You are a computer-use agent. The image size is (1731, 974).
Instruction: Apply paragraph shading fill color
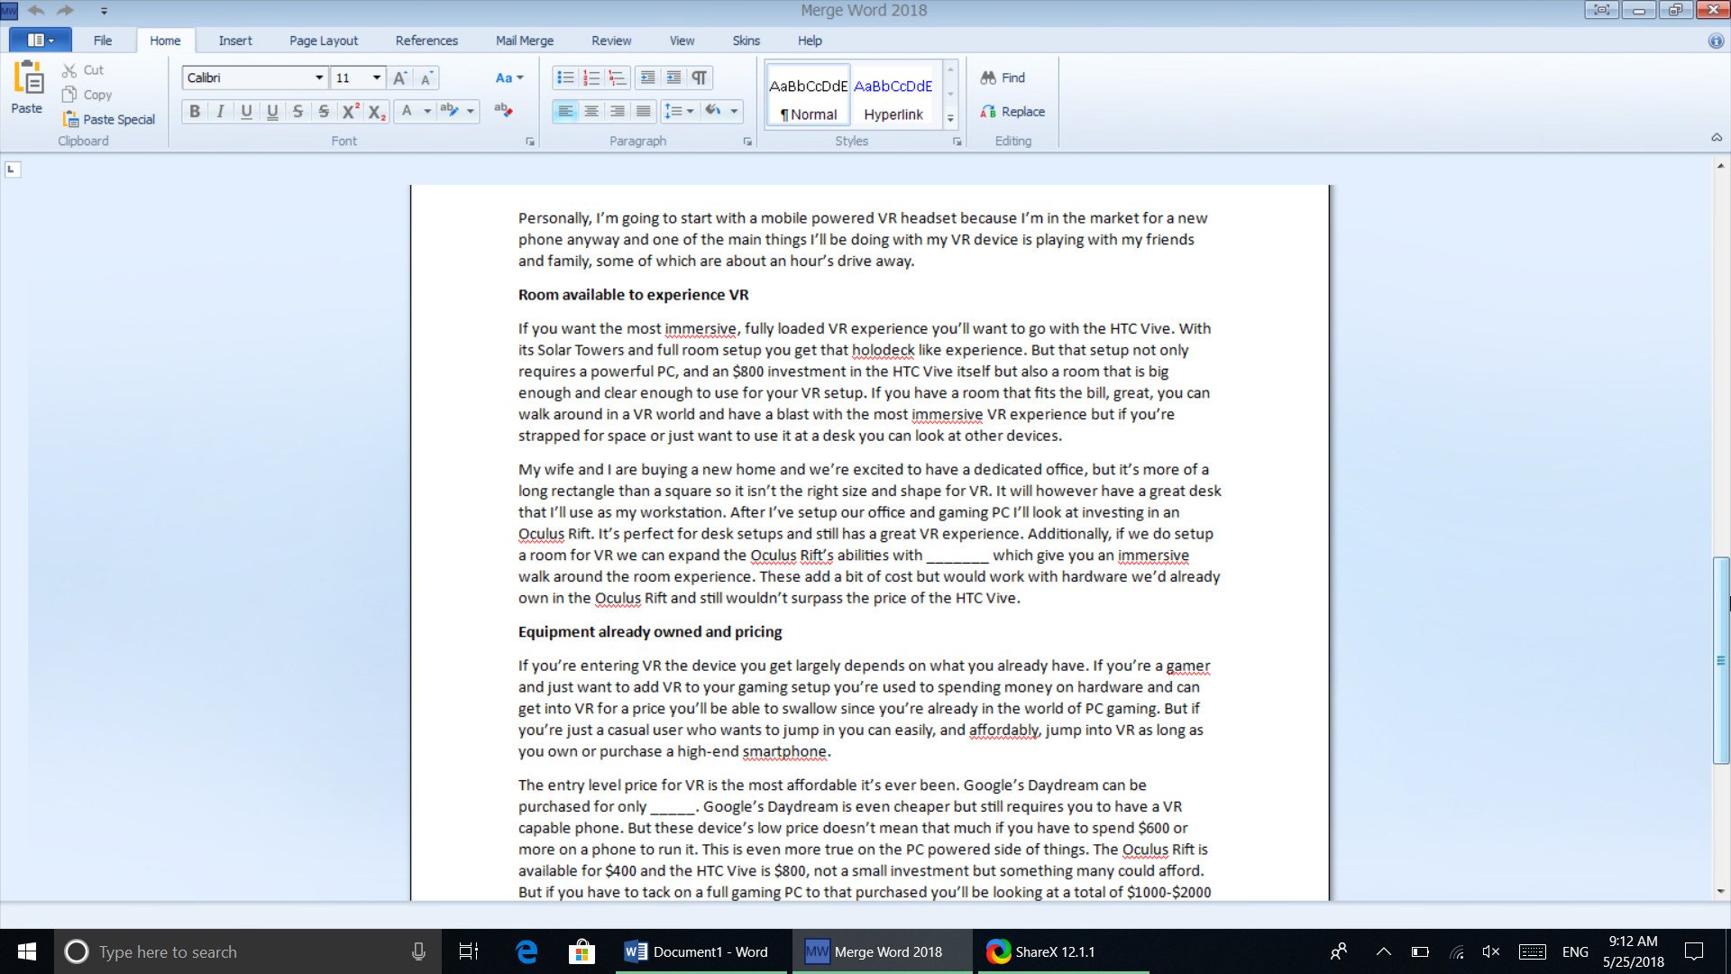point(713,111)
